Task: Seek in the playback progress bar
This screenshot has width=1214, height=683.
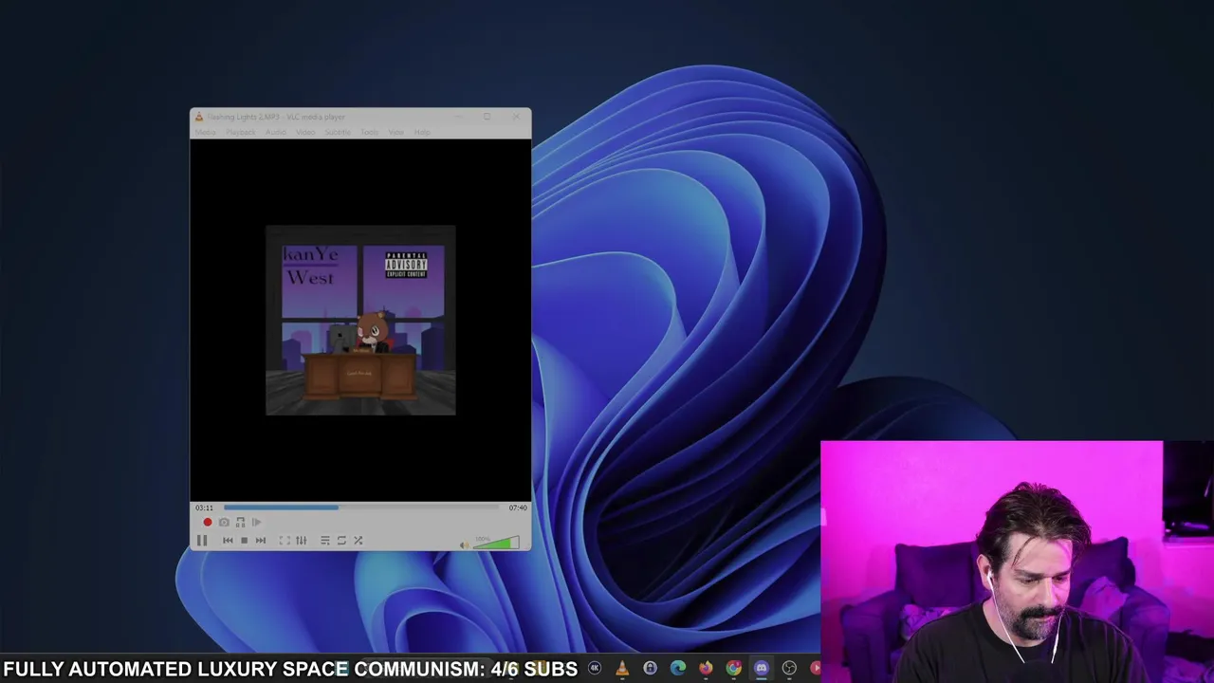Action: pyautogui.click(x=361, y=508)
